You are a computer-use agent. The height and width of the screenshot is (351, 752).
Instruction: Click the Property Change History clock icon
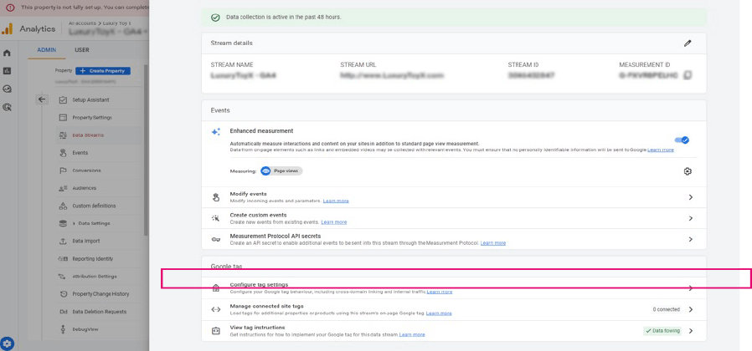pyautogui.click(x=63, y=294)
